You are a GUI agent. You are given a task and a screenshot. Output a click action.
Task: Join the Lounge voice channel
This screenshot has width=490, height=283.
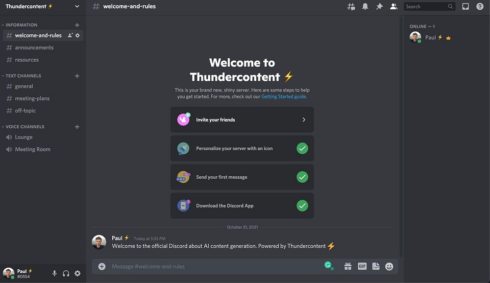[43, 137]
